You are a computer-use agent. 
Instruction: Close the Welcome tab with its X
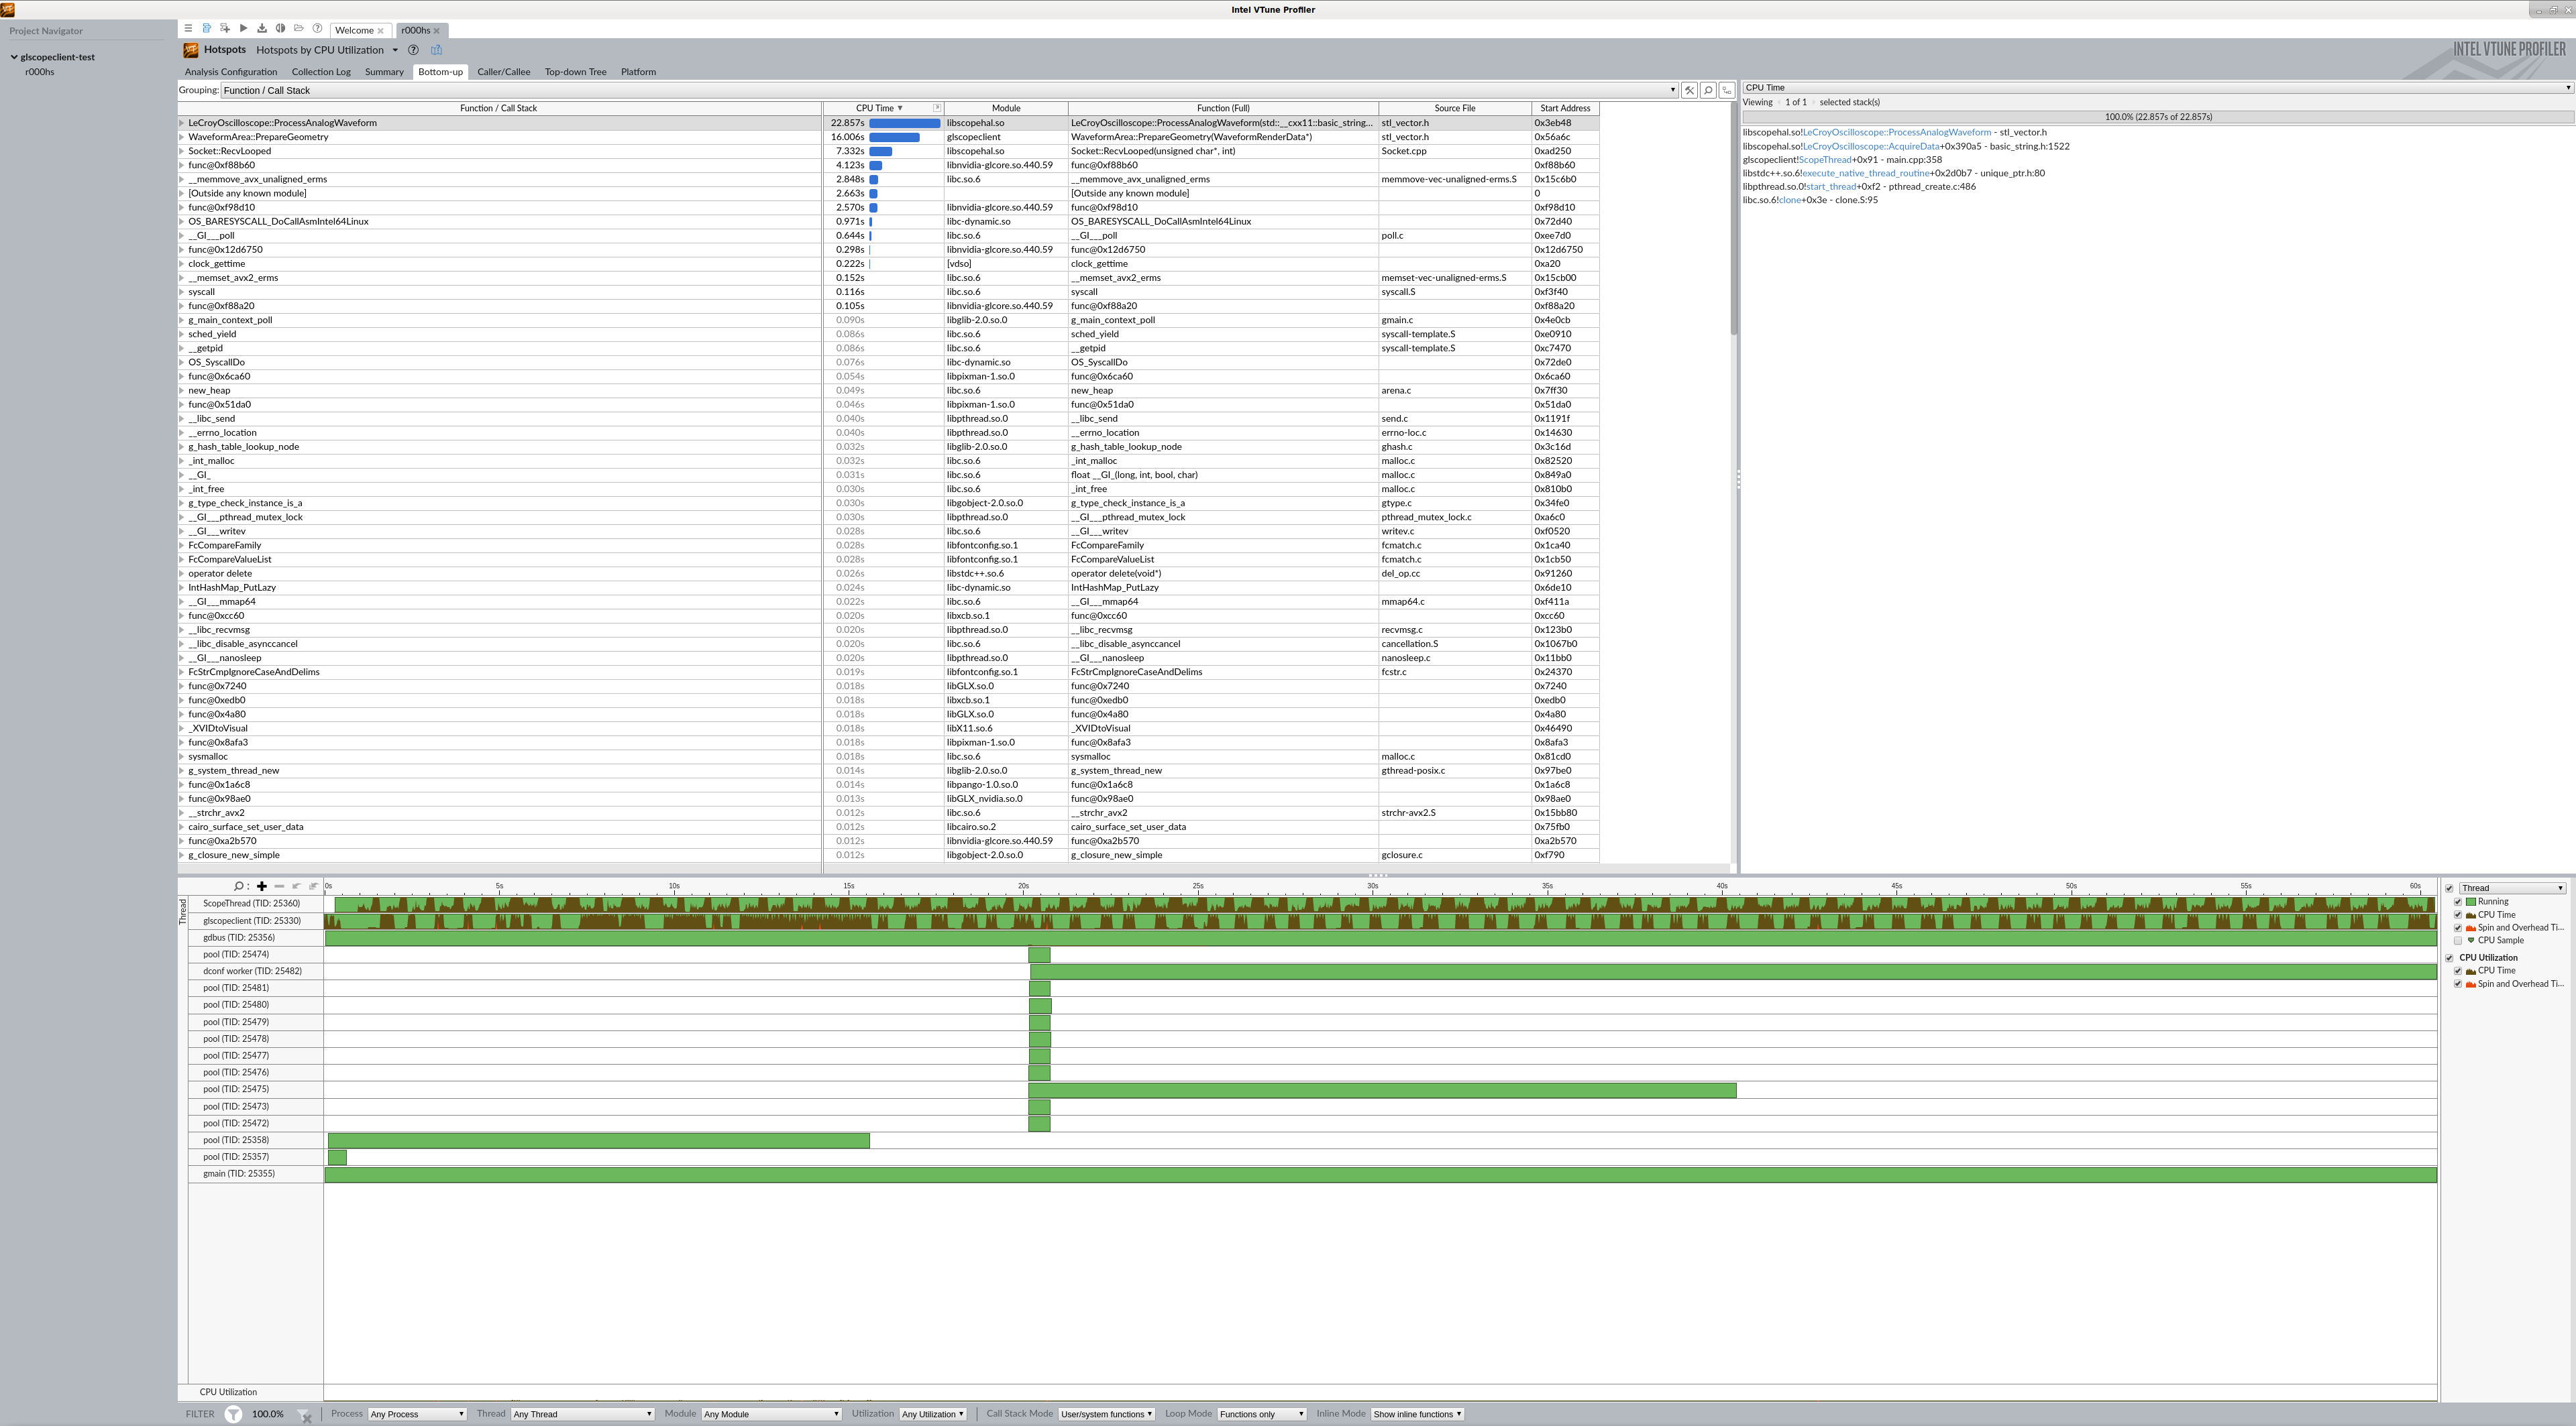(380, 31)
